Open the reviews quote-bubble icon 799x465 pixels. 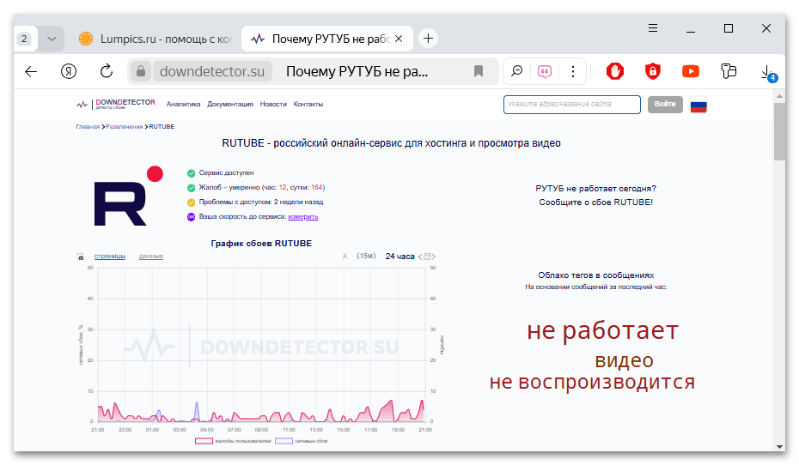(x=544, y=72)
